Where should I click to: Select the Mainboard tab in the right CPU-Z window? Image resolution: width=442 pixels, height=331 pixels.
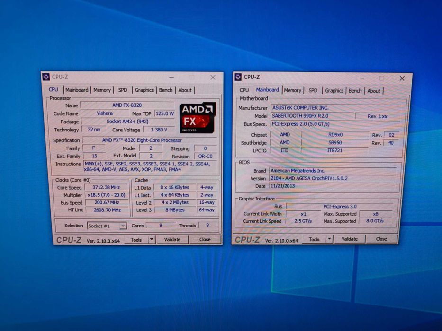pyautogui.click(x=267, y=90)
